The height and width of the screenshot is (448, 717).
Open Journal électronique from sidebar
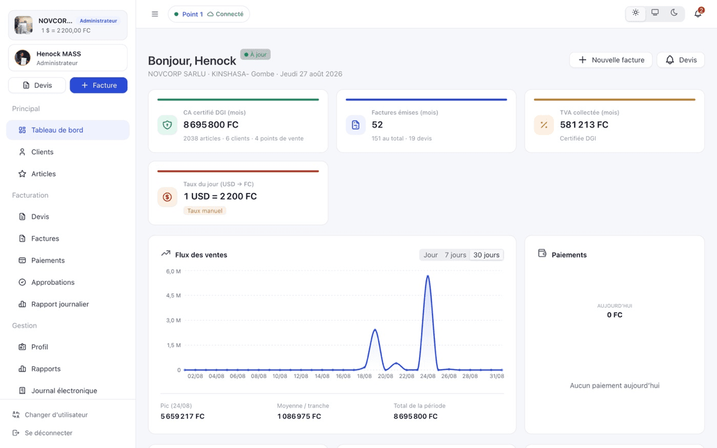pos(68,391)
